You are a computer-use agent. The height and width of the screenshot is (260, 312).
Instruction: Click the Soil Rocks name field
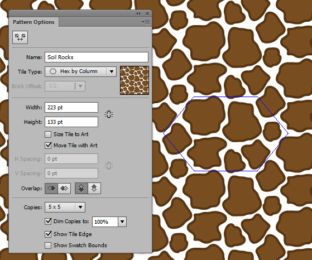(97, 57)
